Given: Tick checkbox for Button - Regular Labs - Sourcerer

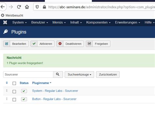Looking at the screenshot, I should coord(14,99).
